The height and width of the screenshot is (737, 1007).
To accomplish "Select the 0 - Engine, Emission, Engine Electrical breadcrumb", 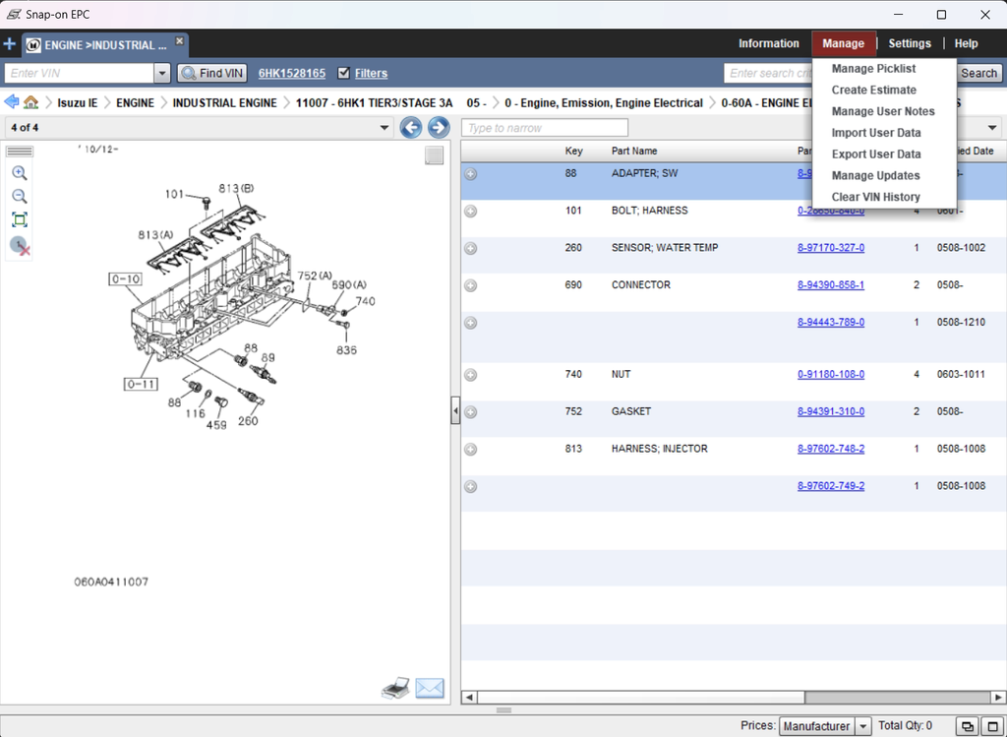I will pos(604,102).
